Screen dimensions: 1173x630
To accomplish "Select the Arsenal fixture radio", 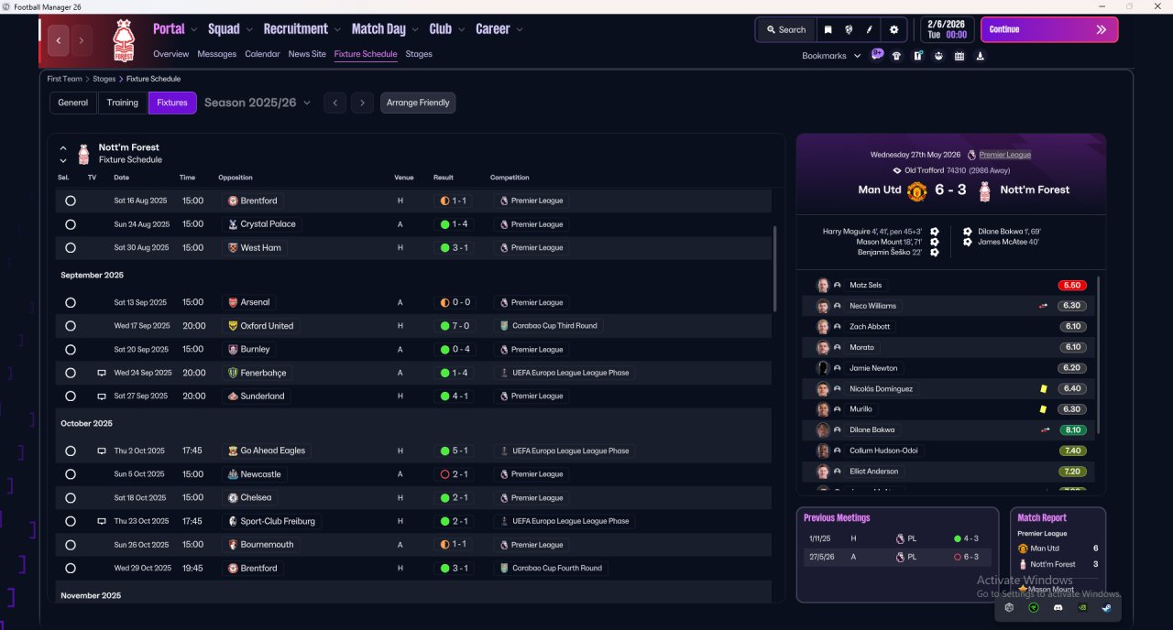I will click(x=71, y=302).
